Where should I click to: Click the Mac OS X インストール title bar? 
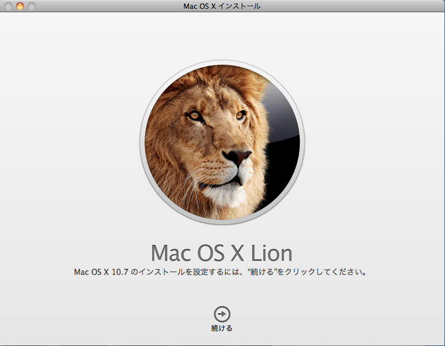(222, 6)
